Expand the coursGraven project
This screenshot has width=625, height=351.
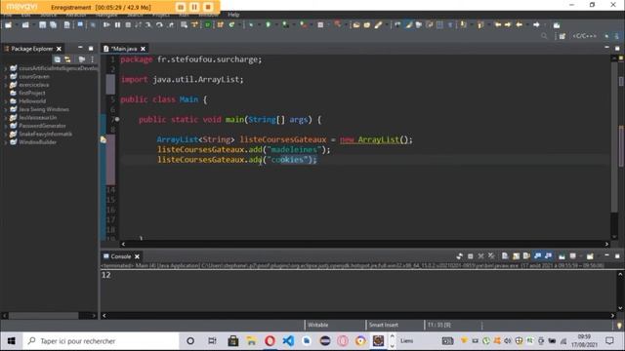tap(5, 77)
